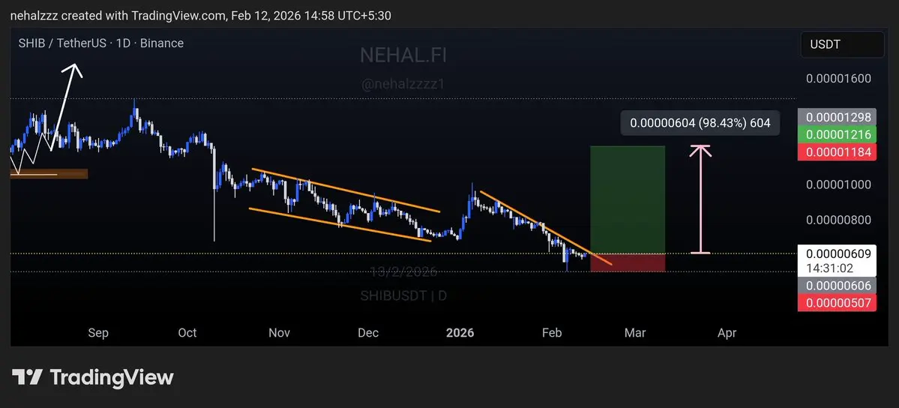Viewport: 899px width, 408px height.
Task: Select the orange support rectangle near September
Action: tap(49, 174)
